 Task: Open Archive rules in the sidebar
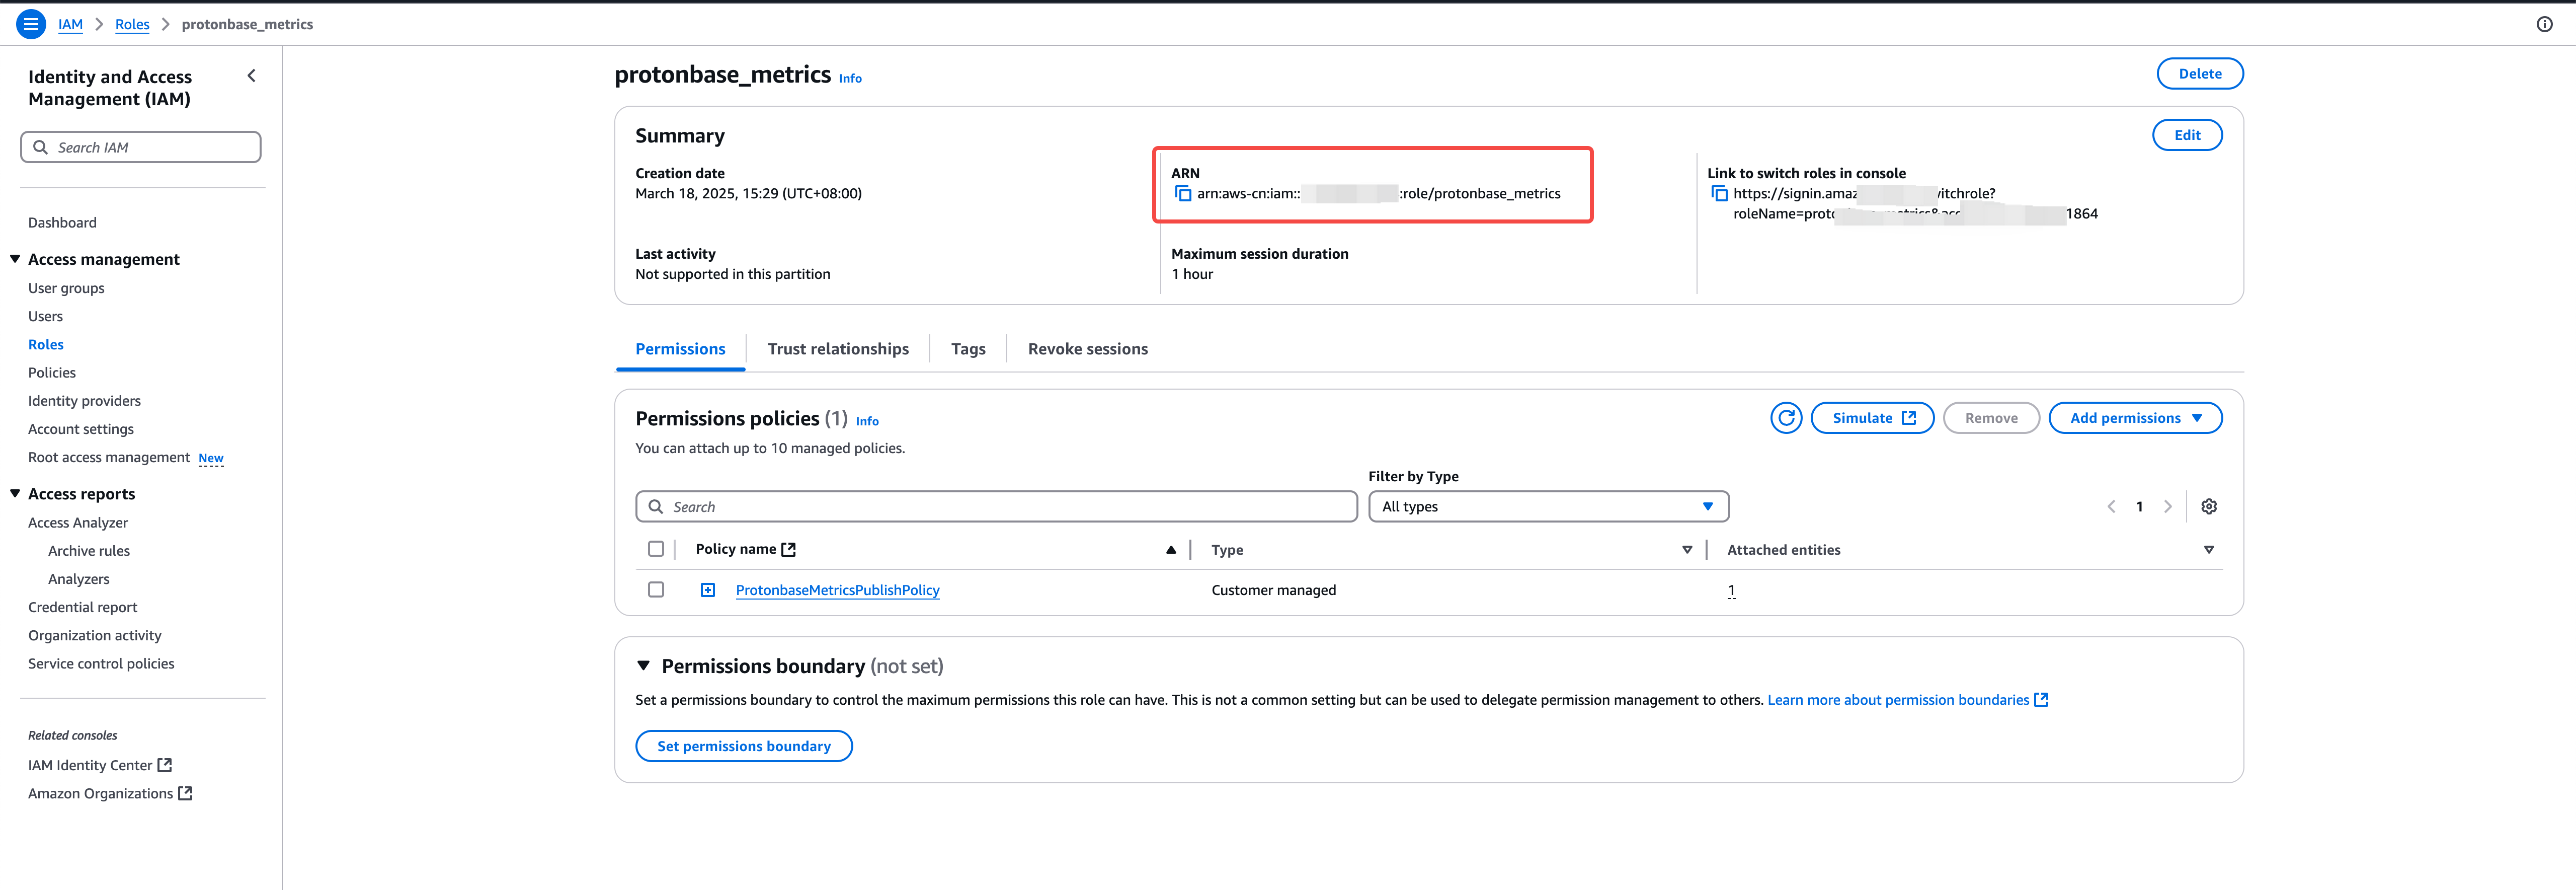point(89,551)
